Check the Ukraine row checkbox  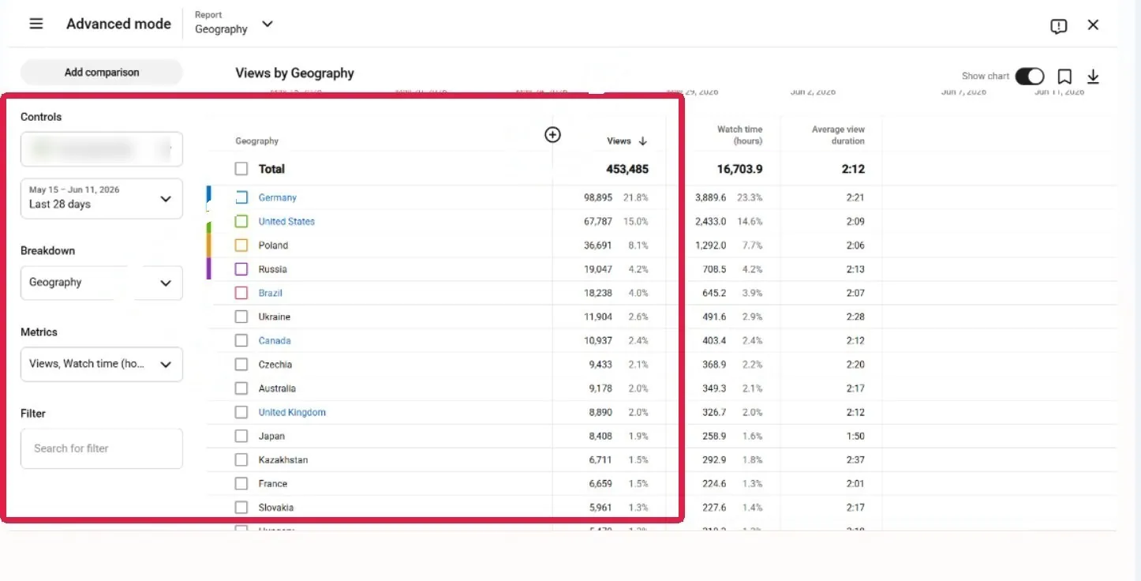[x=241, y=317]
